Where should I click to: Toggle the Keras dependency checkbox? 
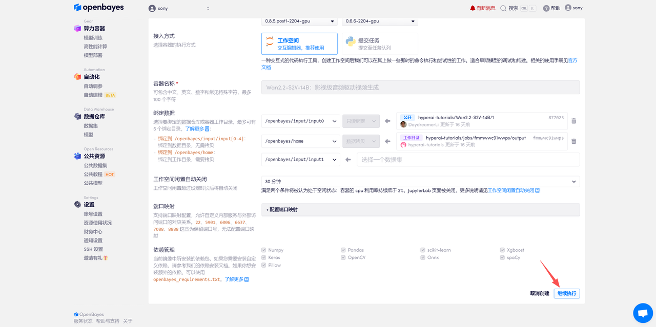264,257
